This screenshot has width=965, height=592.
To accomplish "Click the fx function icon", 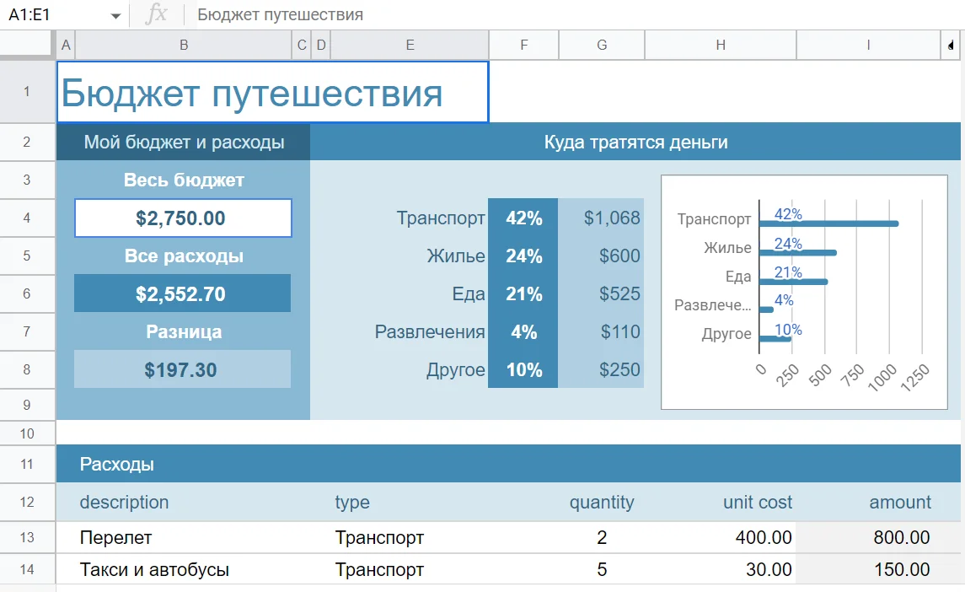I will (156, 14).
